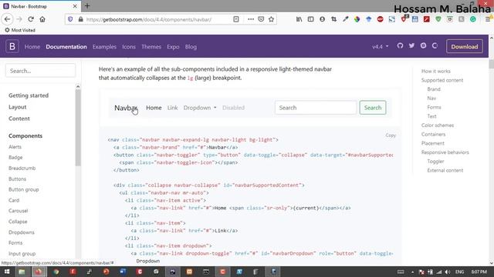Click the crop screenshot extension icon
This screenshot has height=277, width=494.
[x=333, y=19]
